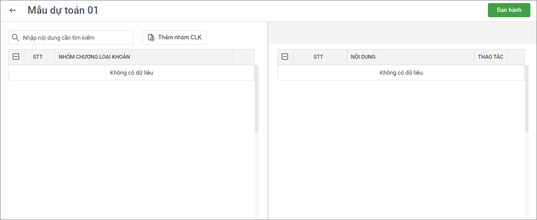This screenshot has height=220, width=537.
Task: Toggle select-all checkbox in Nhóm chương table
Action: [x=16, y=57]
